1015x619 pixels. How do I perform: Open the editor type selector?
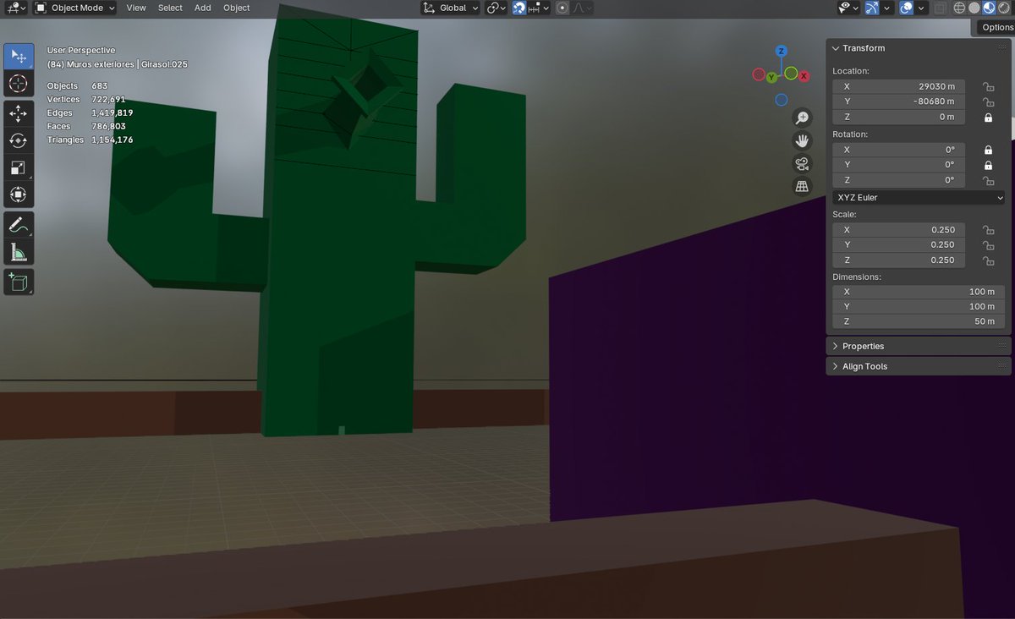pyautogui.click(x=16, y=8)
